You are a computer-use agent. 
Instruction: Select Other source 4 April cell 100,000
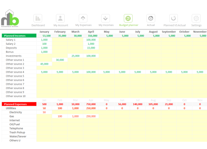click(x=91, y=72)
